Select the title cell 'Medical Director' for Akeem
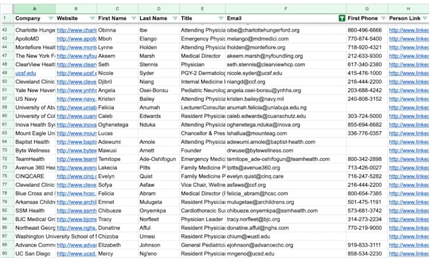This screenshot has height=258, width=429. 203,56
